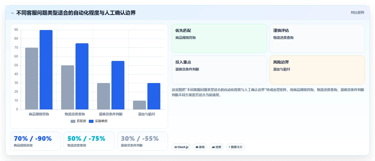Open the 优先匹配 matrix card
This screenshot has width=375, height=161.
(x=219, y=38)
